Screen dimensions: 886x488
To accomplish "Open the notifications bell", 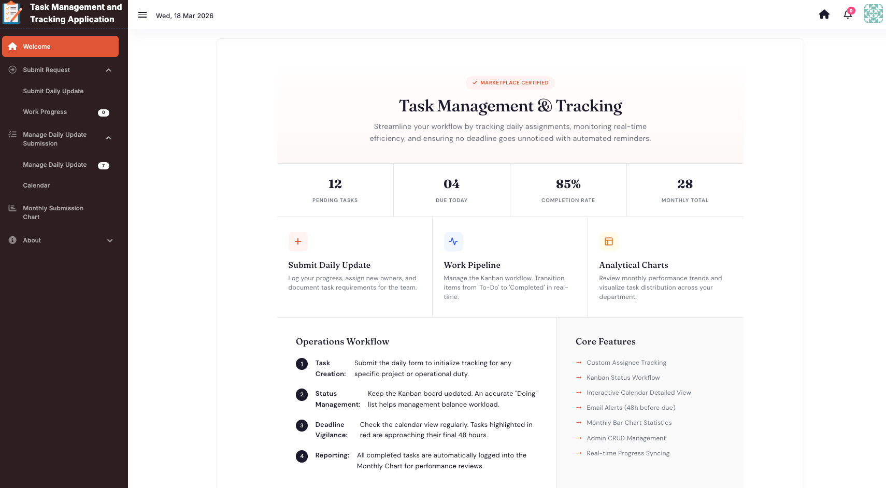I will pos(848,15).
